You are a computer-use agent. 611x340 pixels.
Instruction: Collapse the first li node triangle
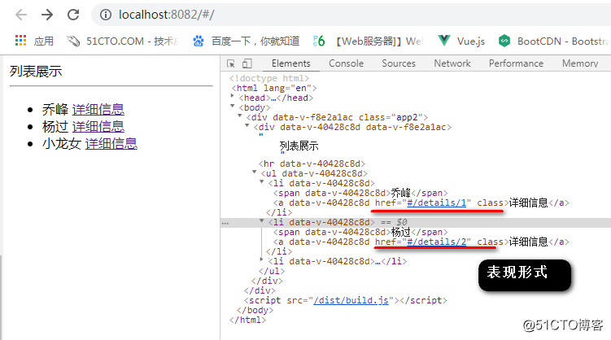[262, 181]
